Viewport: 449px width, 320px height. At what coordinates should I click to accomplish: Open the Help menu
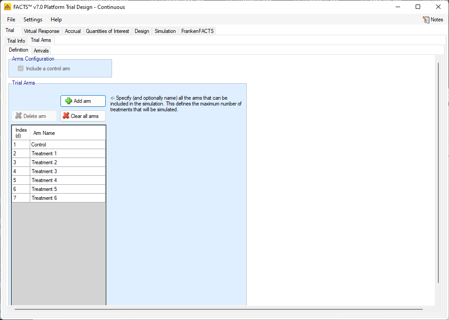tap(56, 20)
